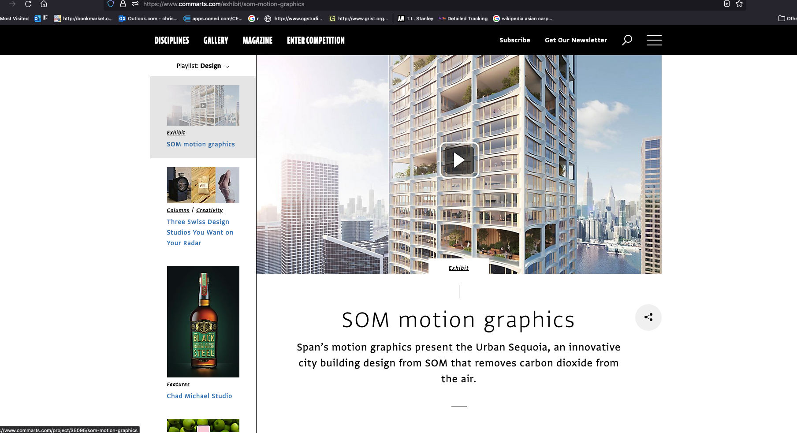Go to Enter Competition
The width and height of the screenshot is (797, 433).
click(316, 40)
